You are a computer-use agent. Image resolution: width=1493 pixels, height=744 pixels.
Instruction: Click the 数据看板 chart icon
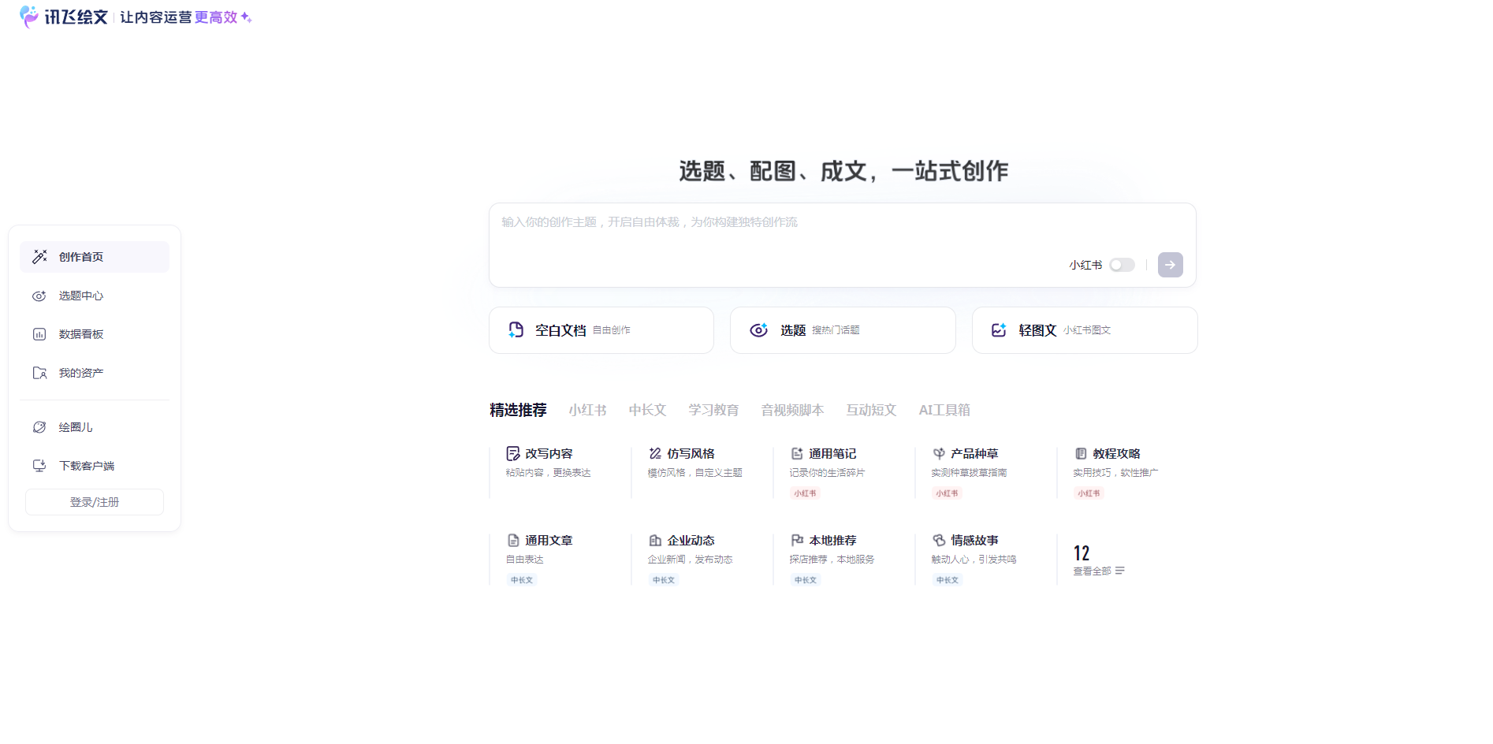pos(39,333)
